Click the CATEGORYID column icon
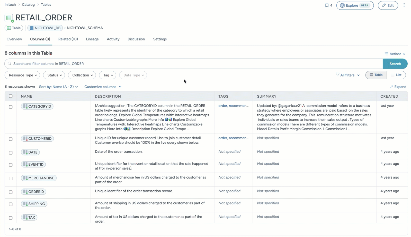Screen dimensions: 411x237 click(25, 106)
